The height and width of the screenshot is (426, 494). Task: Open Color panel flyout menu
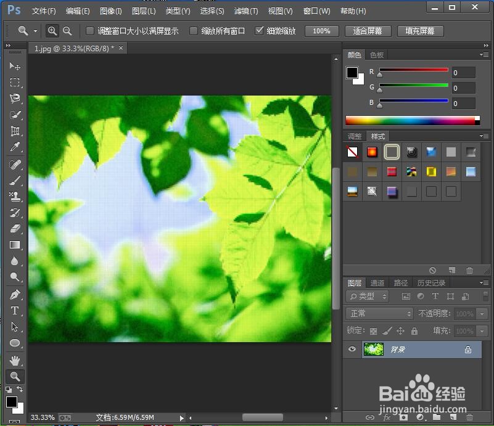click(x=484, y=55)
